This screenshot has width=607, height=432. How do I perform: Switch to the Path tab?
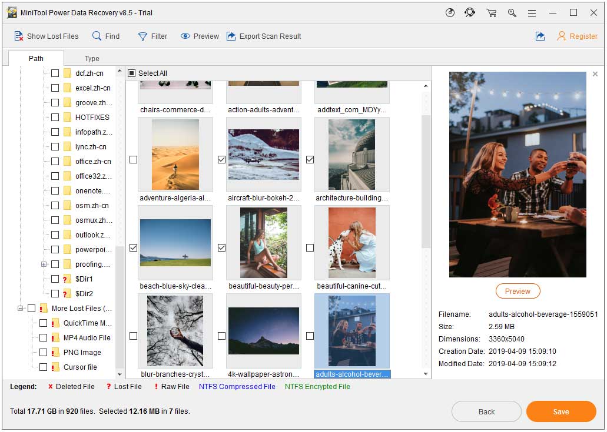(x=36, y=59)
